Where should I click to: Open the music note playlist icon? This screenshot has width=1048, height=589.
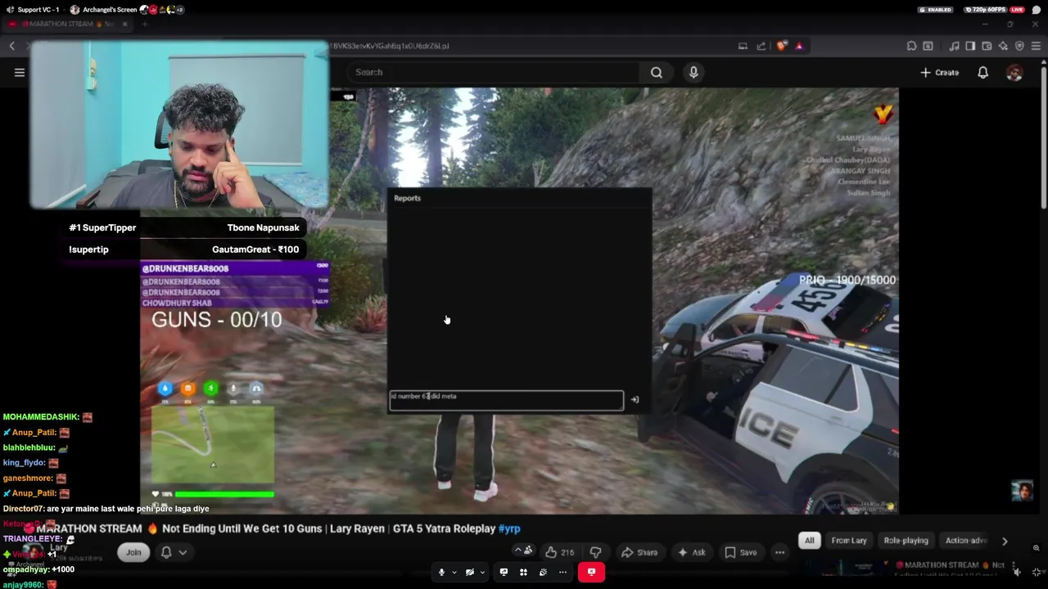[954, 46]
